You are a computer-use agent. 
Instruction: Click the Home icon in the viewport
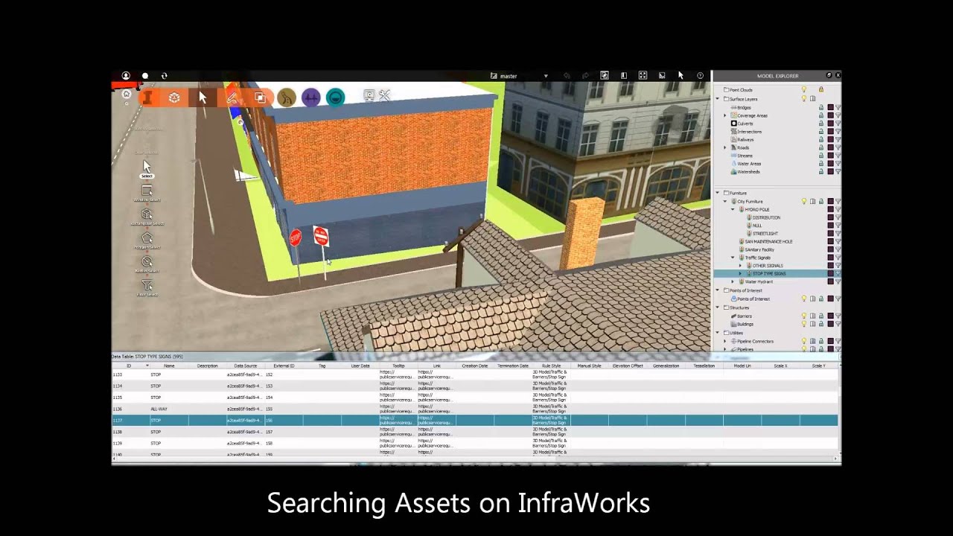126,94
